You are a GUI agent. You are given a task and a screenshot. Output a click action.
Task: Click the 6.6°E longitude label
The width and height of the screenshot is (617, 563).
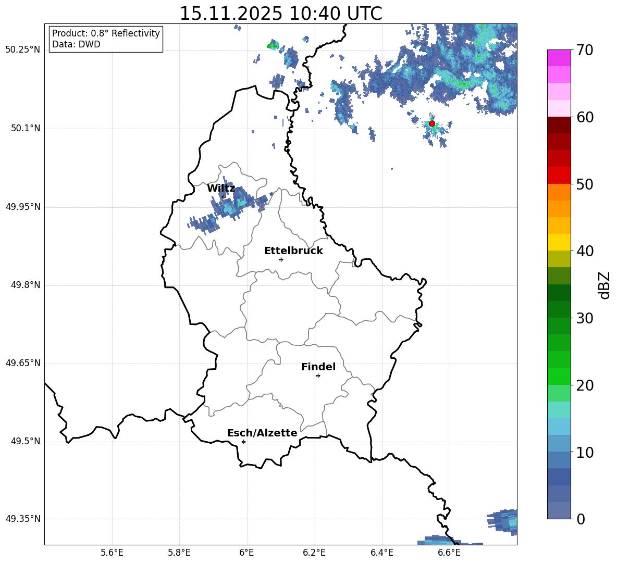click(449, 553)
